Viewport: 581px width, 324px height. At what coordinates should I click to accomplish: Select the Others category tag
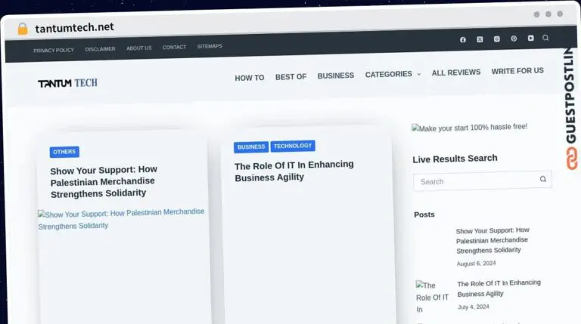click(x=64, y=152)
